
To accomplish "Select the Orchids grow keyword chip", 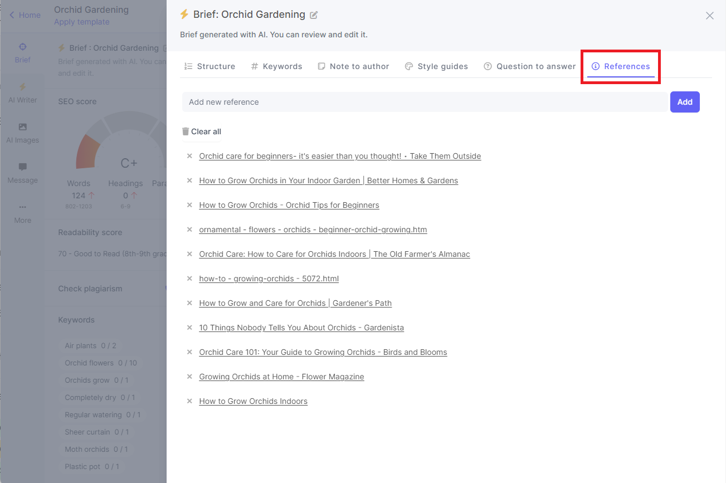I will point(96,380).
